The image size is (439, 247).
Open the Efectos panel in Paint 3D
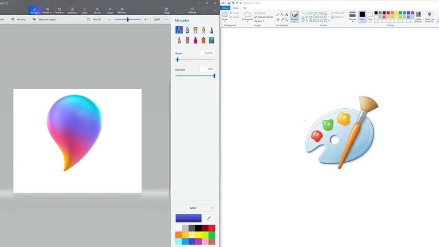click(x=97, y=10)
